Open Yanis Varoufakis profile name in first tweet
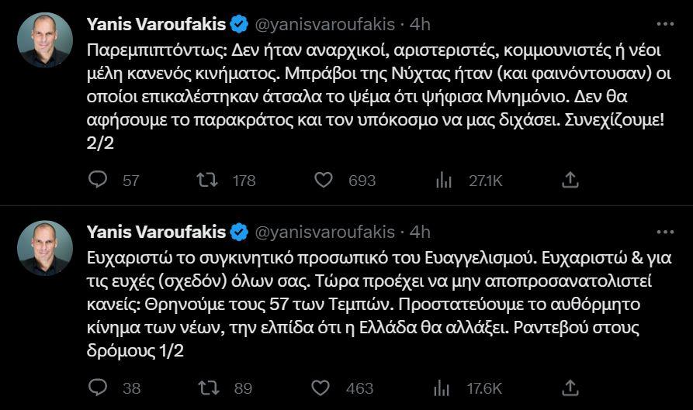Image resolution: width=693 pixels, height=410 pixels. (x=157, y=25)
